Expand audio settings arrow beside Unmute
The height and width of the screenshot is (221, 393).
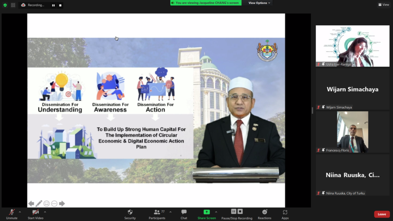point(20,212)
